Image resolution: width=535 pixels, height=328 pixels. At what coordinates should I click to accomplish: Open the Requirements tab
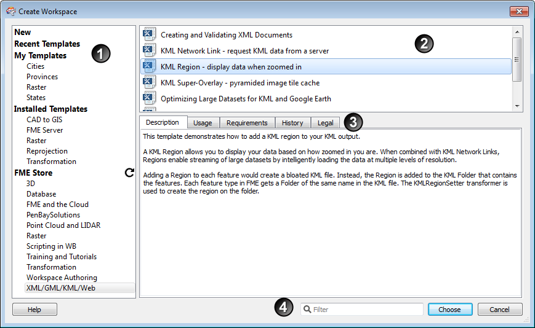tap(247, 123)
